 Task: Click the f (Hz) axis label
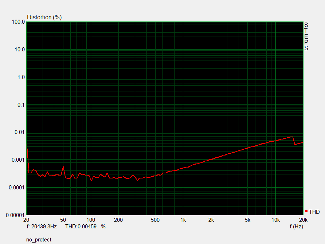pyautogui.click(x=296, y=227)
